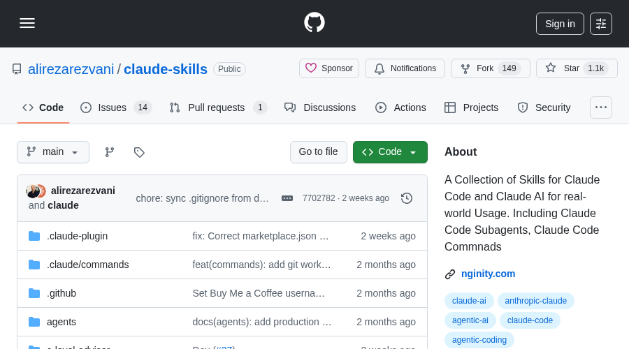View the 149 forks count

[509, 68]
